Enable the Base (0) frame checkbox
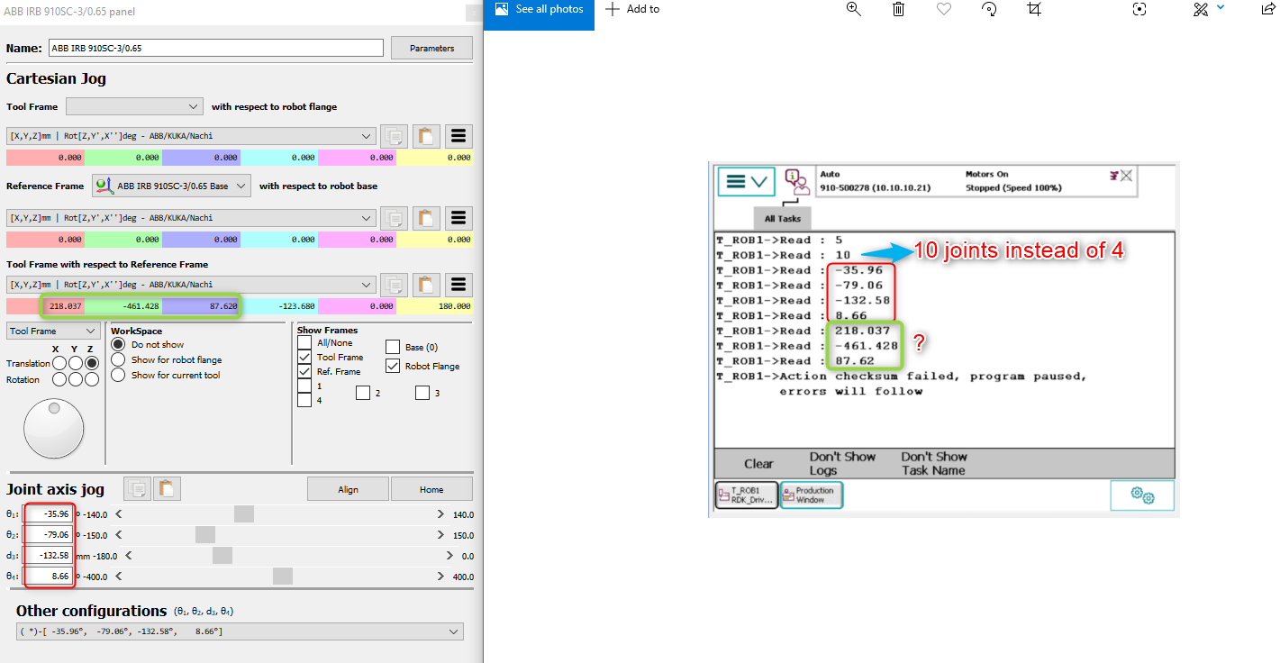The width and height of the screenshot is (1280, 663). click(x=393, y=347)
